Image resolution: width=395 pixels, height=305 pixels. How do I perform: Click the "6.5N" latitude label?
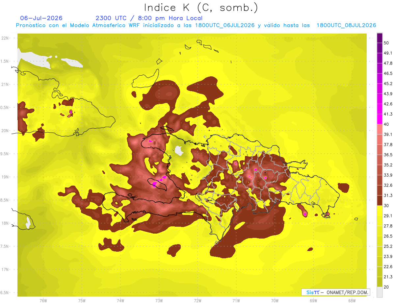(5, 292)
